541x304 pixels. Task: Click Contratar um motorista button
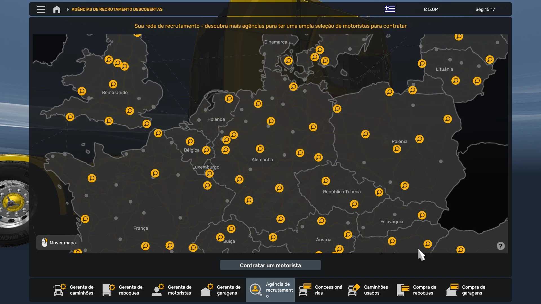click(x=270, y=265)
